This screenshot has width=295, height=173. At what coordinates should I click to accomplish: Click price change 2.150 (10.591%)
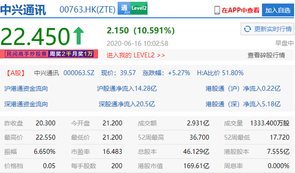tap(141, 30)
